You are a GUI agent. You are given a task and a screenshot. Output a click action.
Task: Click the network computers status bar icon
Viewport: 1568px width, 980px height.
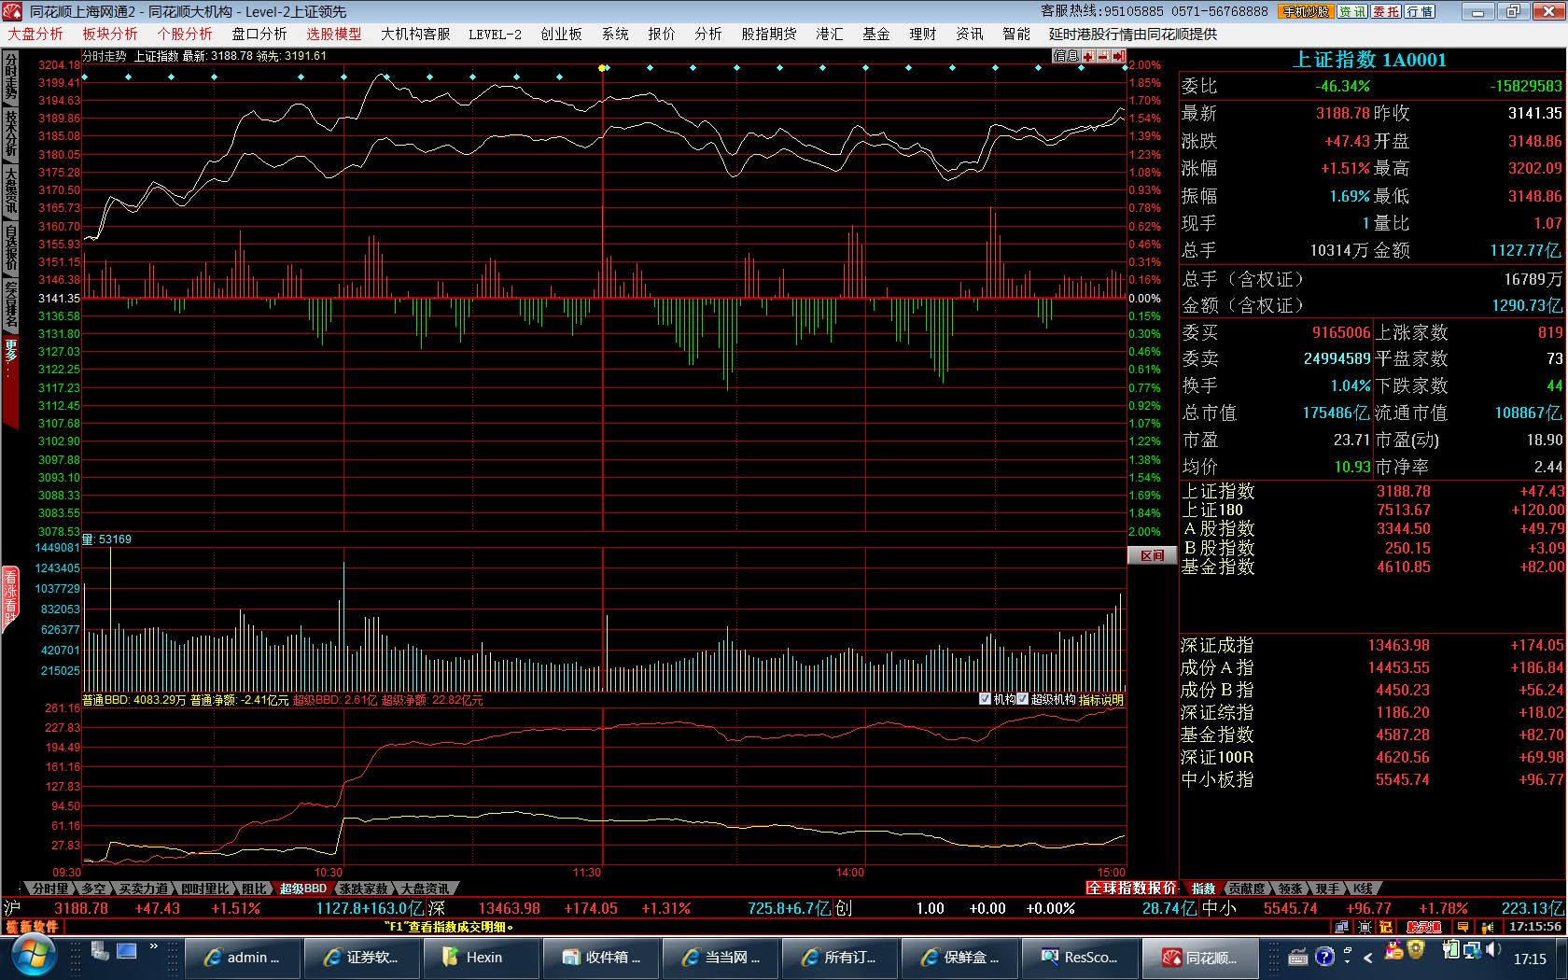click(1341, 927)
